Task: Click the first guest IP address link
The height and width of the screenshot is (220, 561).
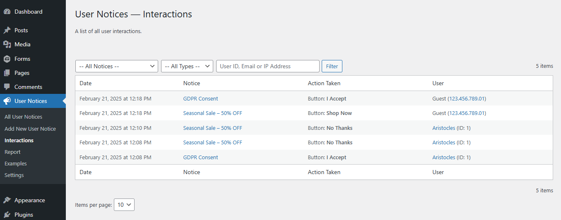Action: 467,98
